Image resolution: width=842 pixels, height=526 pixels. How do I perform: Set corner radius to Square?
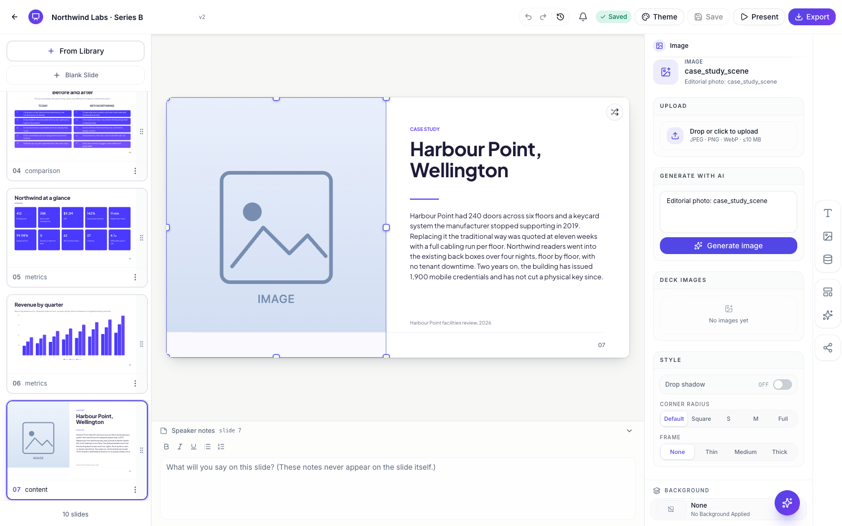coord(701,419)
